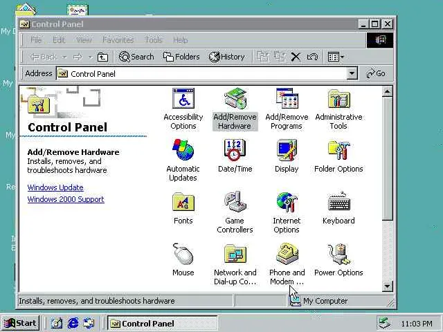Image resolution: width=443 pixels, height=332 pixels.
Task: Open the Power Options icon
Action: [x=338, y=260]
